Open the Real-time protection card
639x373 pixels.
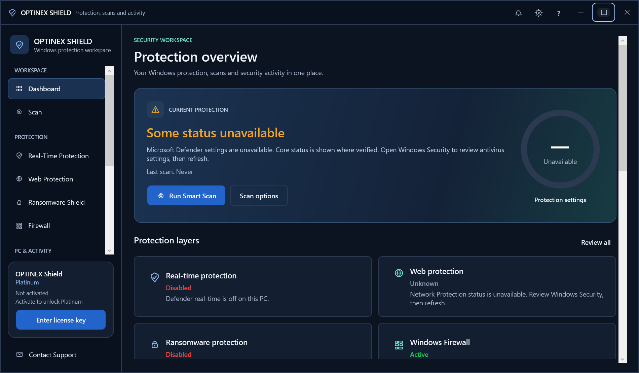[x=253, y=286]
